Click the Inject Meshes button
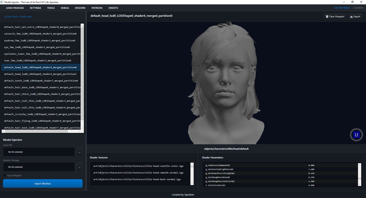 coord(42,183)
